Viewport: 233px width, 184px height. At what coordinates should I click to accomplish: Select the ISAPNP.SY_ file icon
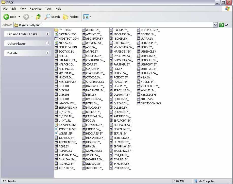click(x=111, y=30)
